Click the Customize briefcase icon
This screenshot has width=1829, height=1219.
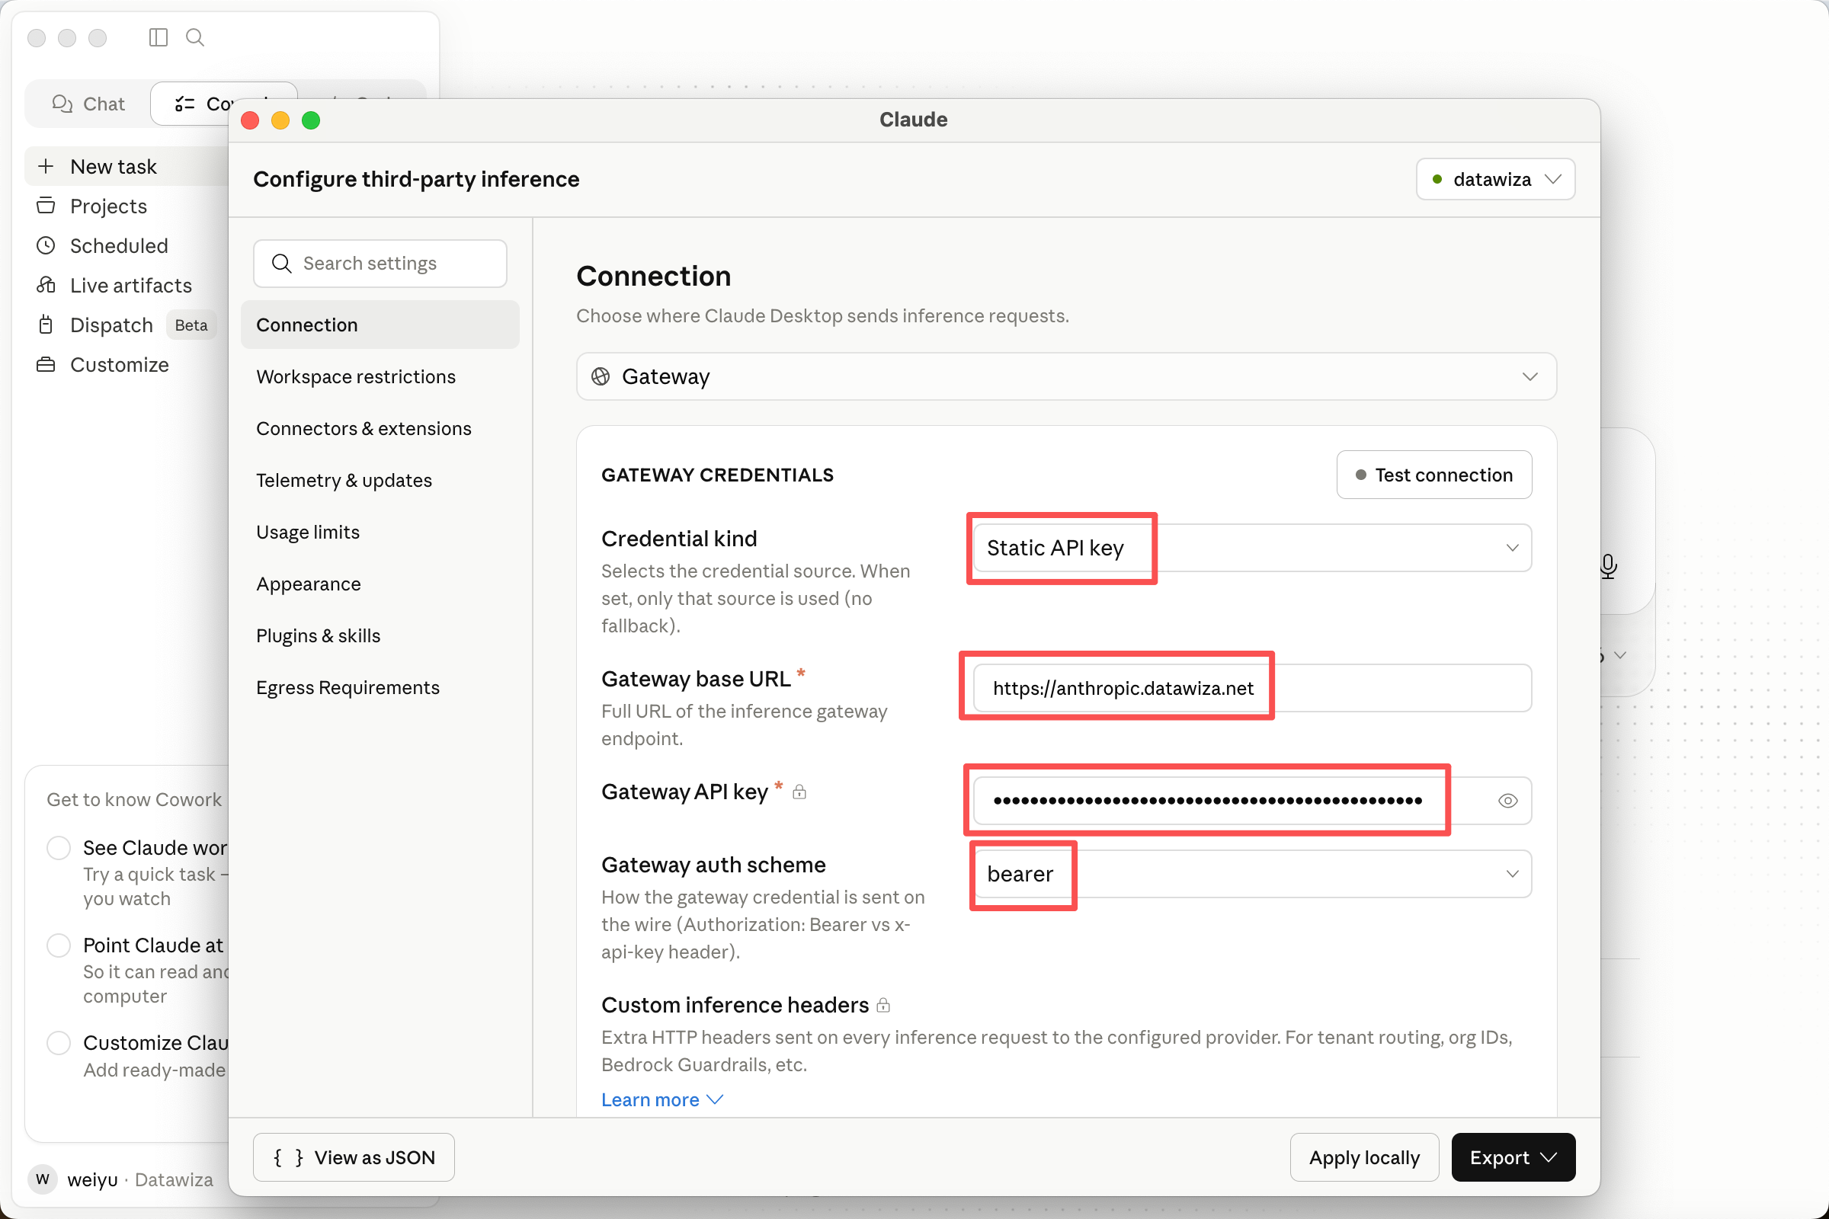point(46,365)
